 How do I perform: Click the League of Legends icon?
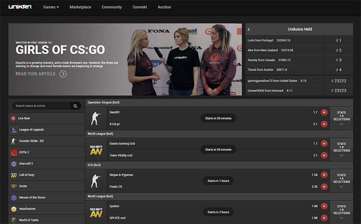[x=14, y=130]
